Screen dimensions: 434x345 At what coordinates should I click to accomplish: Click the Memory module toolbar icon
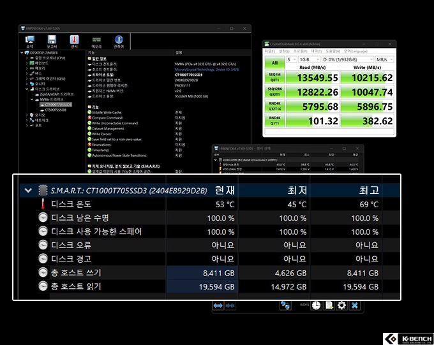(x=96, y=40)
